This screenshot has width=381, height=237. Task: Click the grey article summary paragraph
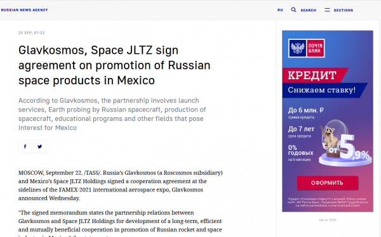(112, 114)
